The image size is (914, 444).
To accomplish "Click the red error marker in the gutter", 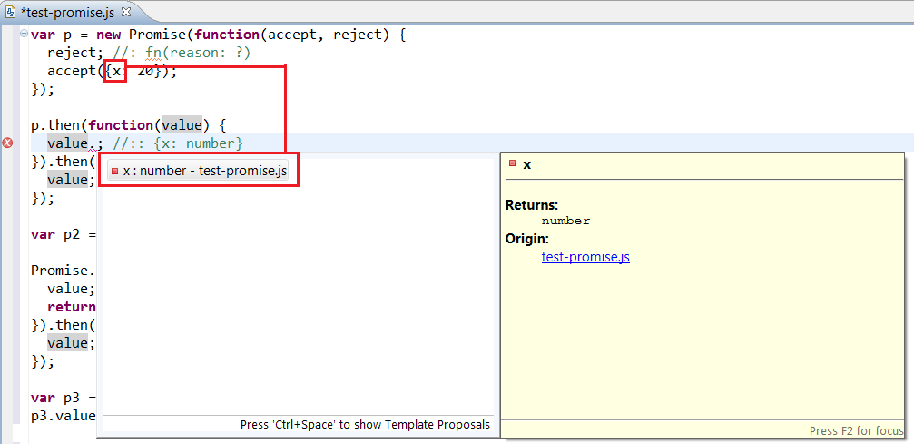I will tap(8, 143).
